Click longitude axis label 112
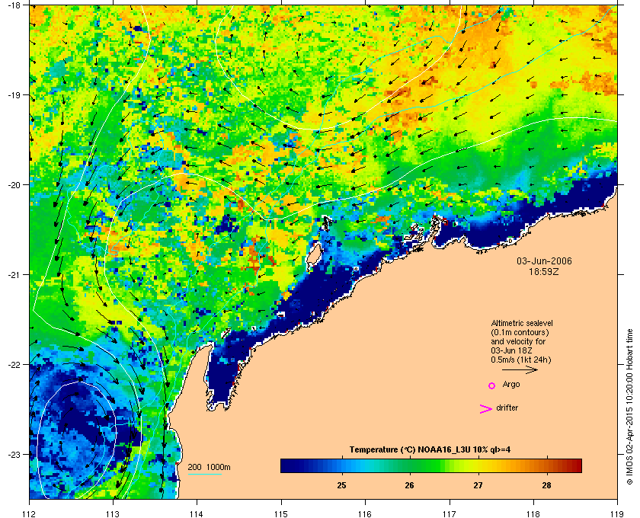The width and height of the screenshot is (640, 518). point(29,514)
